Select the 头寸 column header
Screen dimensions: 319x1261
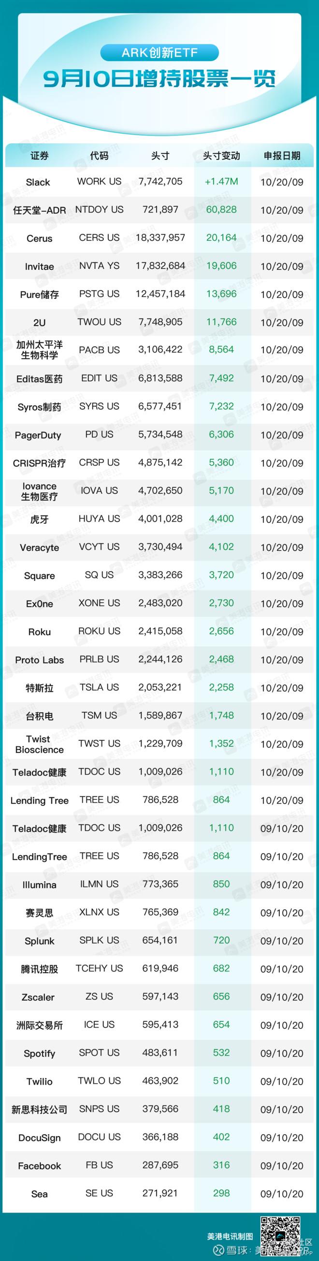click(x=160, y=156)
